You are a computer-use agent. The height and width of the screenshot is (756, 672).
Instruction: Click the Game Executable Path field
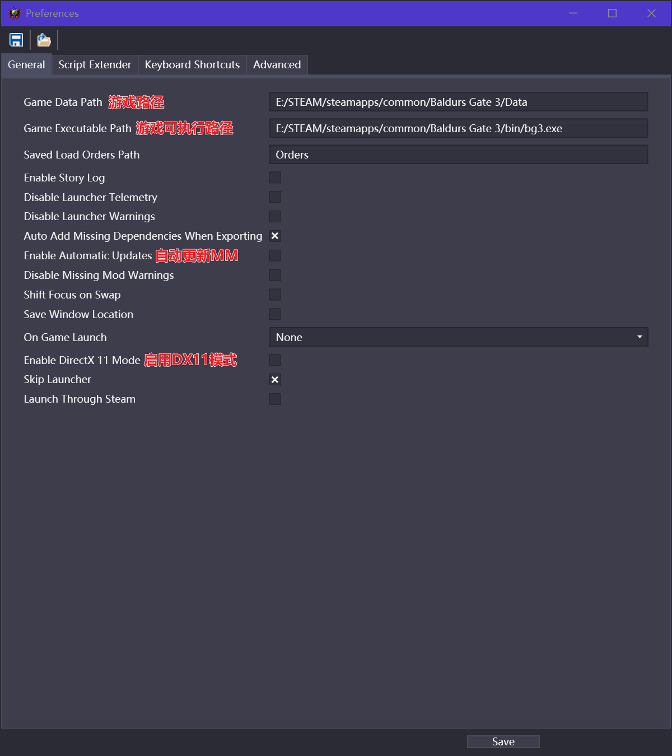[x=458, y=128]
